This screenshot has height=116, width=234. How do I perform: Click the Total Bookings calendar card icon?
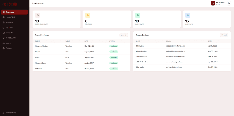(x=38, y=15)
